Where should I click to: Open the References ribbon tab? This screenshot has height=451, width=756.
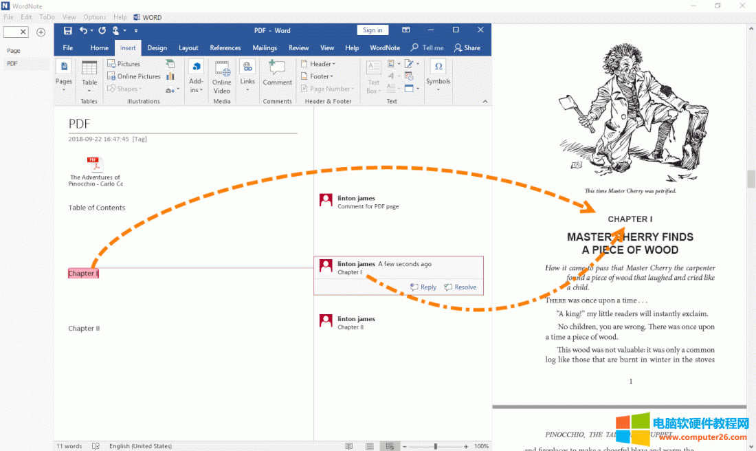click(x=225, y=48)
